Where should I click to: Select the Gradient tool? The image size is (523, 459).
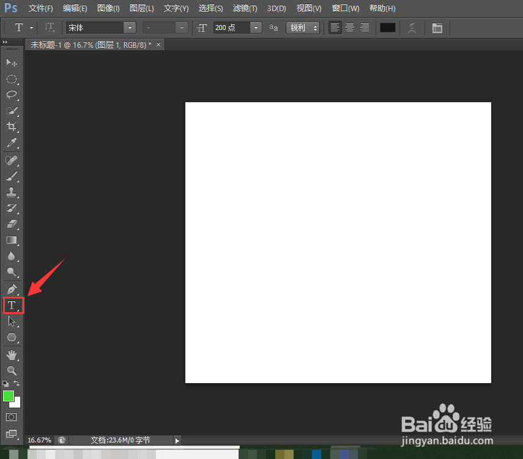(x=12, y=240)
